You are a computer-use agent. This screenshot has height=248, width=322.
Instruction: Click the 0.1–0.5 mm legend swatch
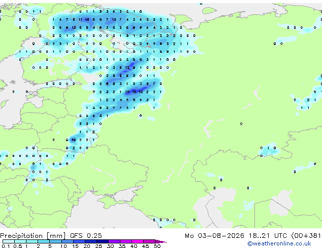point(9,241)
